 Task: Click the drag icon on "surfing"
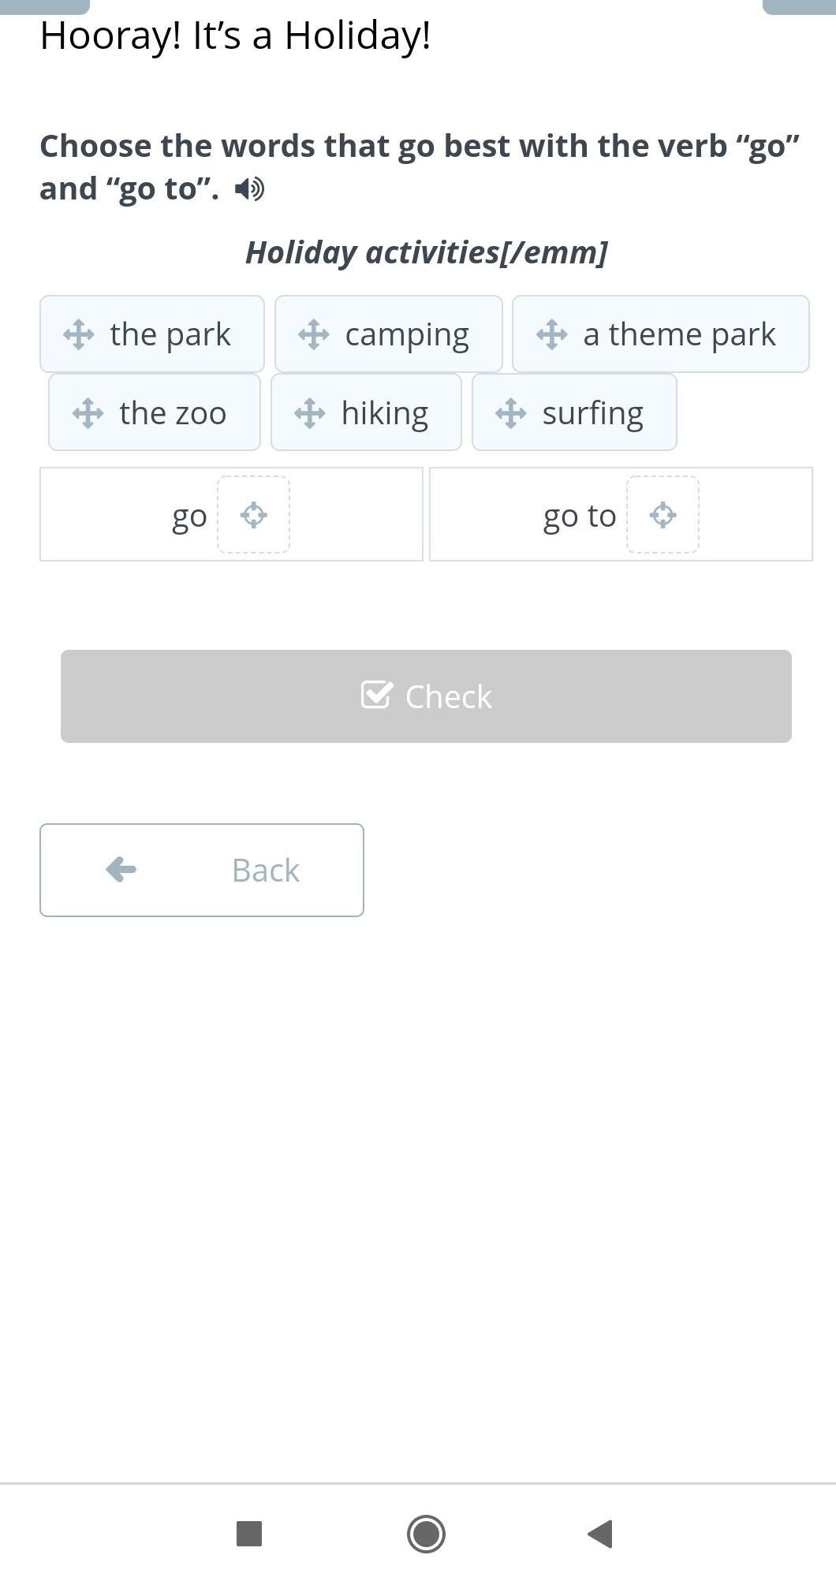point(510,413)
